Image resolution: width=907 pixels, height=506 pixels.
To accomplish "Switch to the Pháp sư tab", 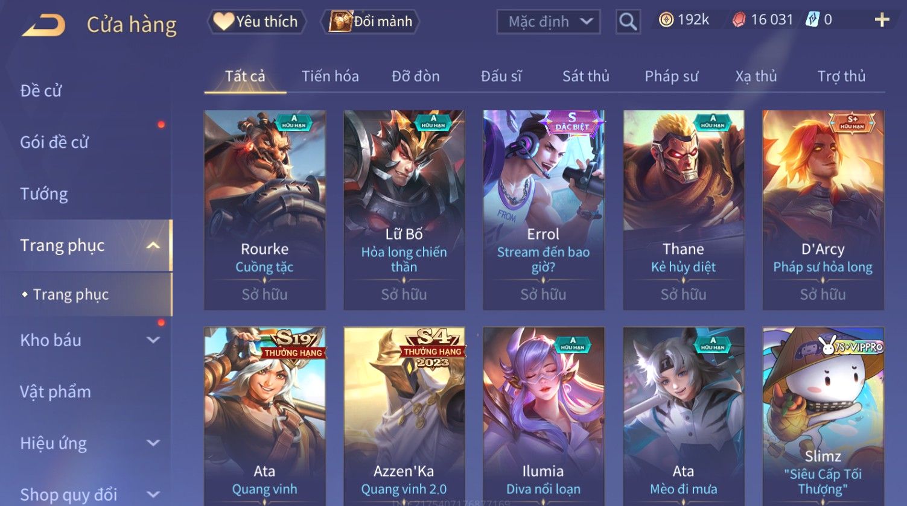I will (671, 76).
